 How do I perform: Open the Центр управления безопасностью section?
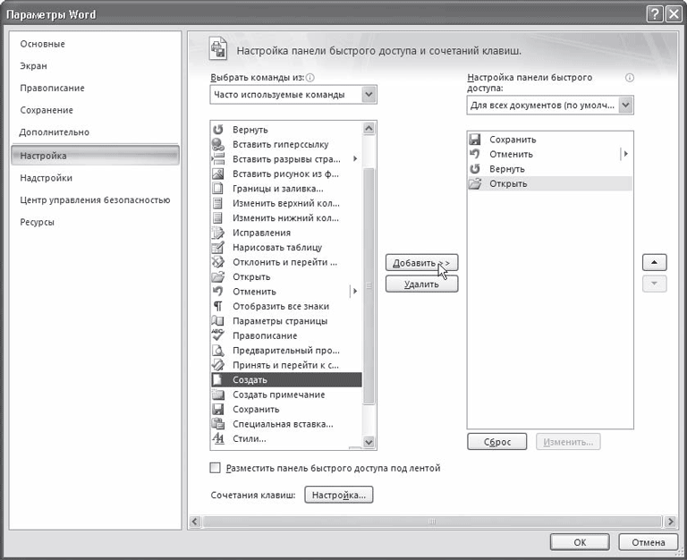tap(95, 200)
